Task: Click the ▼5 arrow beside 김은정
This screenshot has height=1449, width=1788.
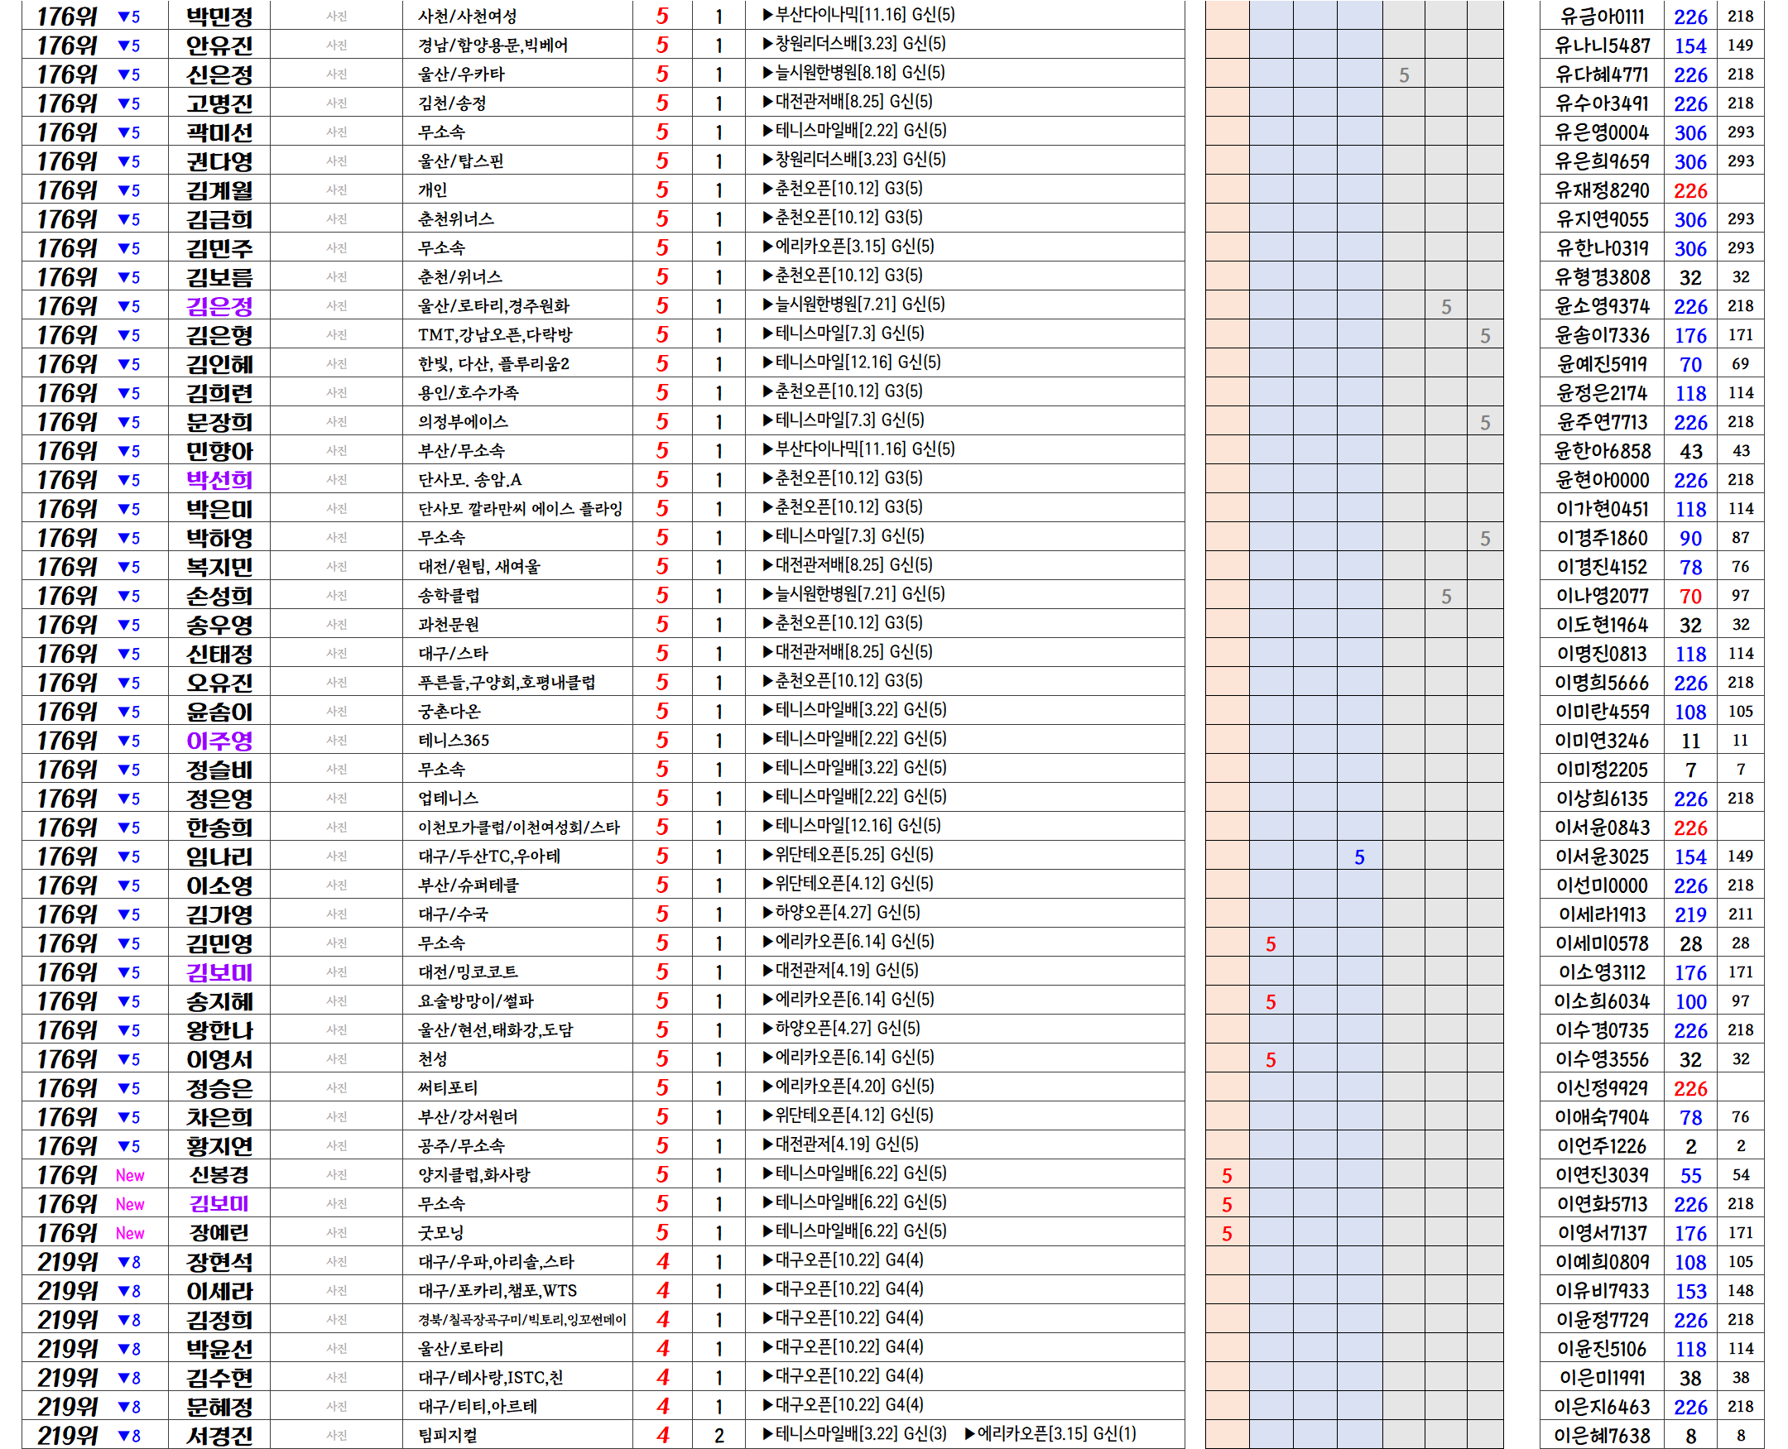Action: (128, 306)
